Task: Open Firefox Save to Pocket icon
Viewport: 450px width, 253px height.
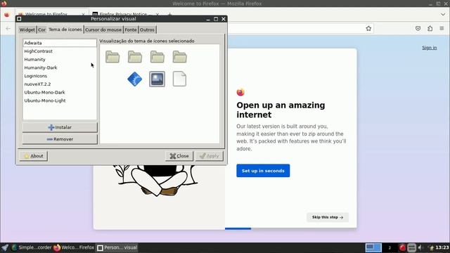Action: coord(418,28)
